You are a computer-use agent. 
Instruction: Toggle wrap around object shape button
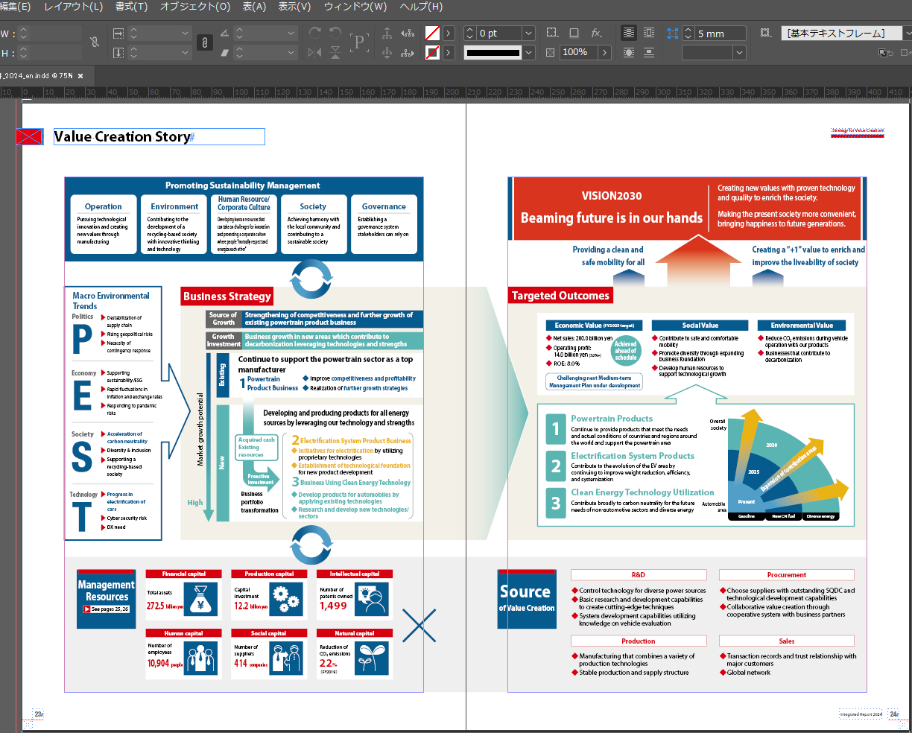click(629, 53)
